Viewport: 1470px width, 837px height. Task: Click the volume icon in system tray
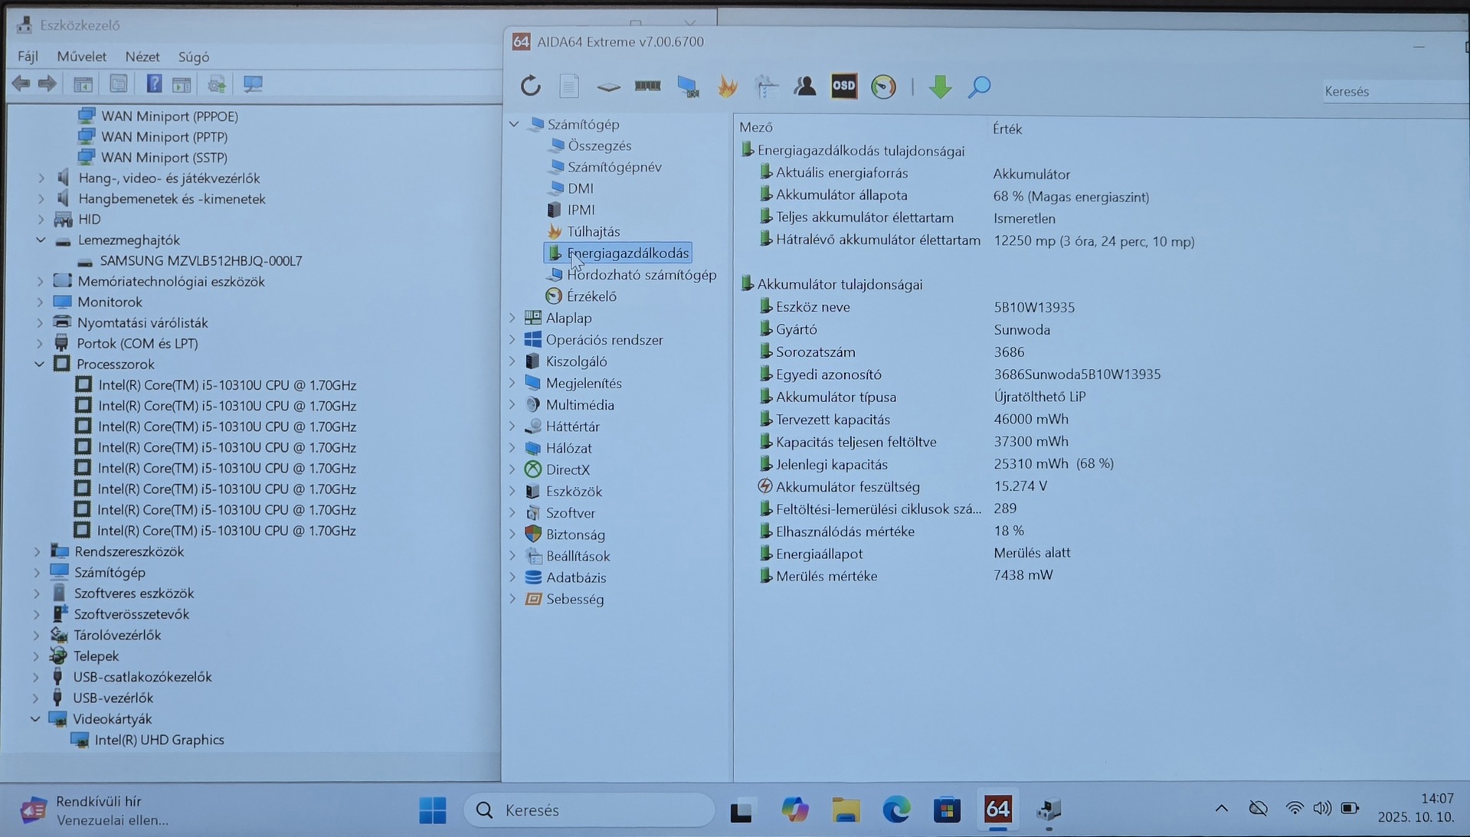(x=1321, y=808)
